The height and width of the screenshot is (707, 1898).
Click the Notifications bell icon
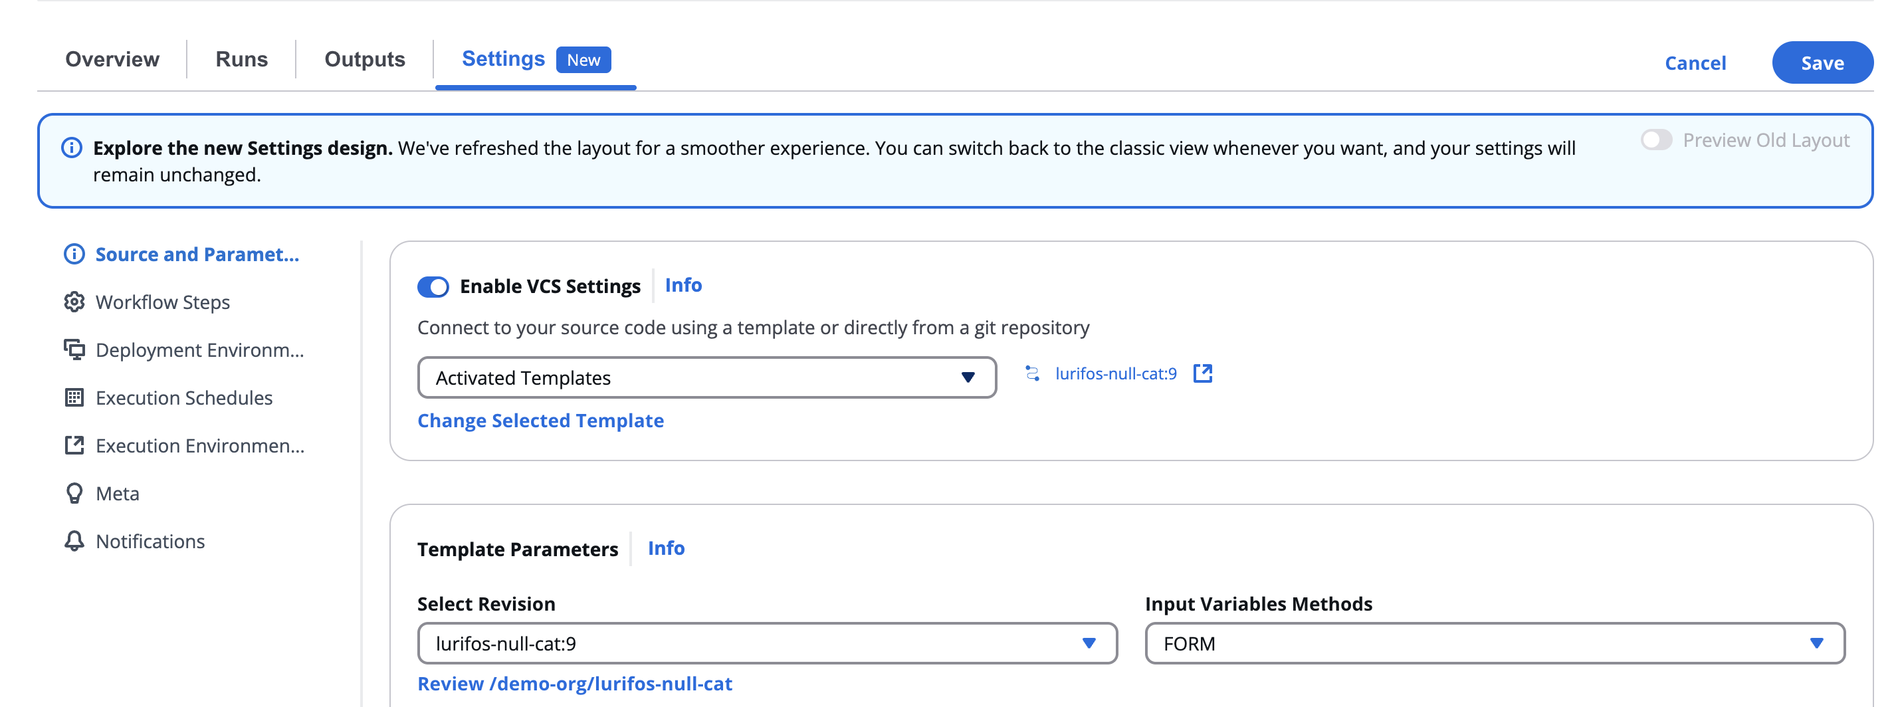point(74,542)
